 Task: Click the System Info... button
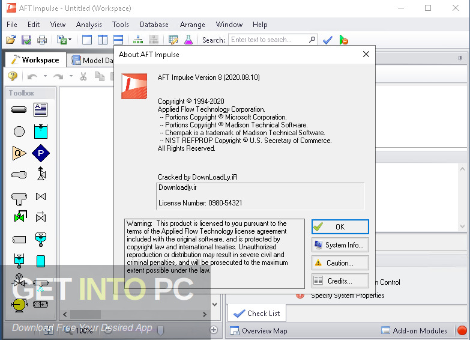[340, 245]
